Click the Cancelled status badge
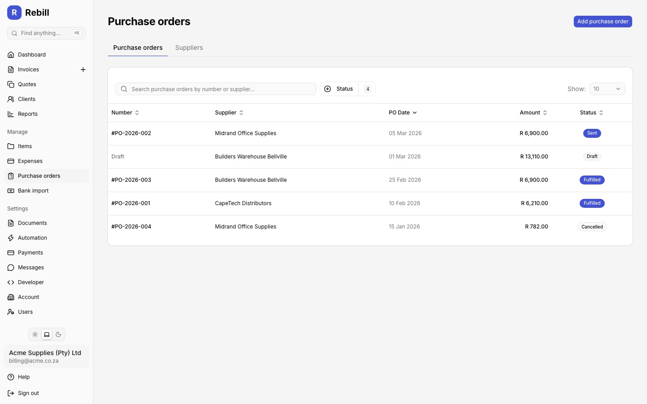The height and width of the screenshot is (404, 647). [x=592, y=227]
